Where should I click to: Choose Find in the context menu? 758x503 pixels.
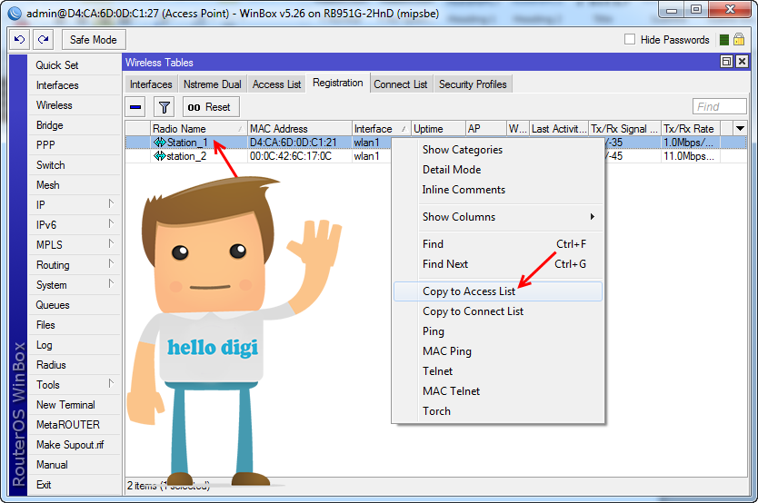pyautogui.click(x=498, y=244)
